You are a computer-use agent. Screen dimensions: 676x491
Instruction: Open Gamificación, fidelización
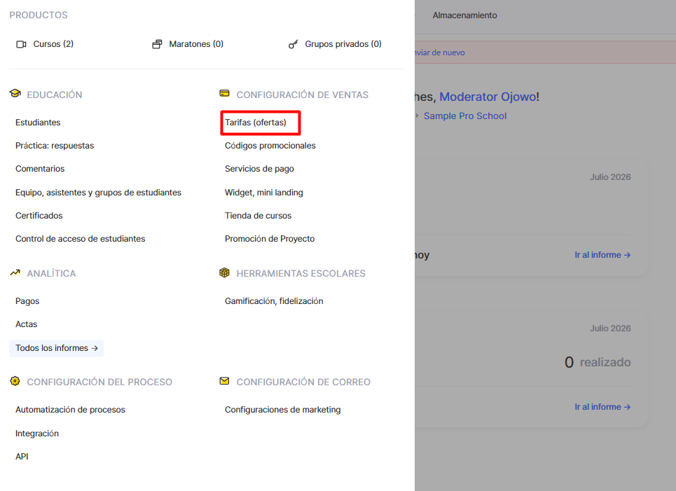(274, 301)
